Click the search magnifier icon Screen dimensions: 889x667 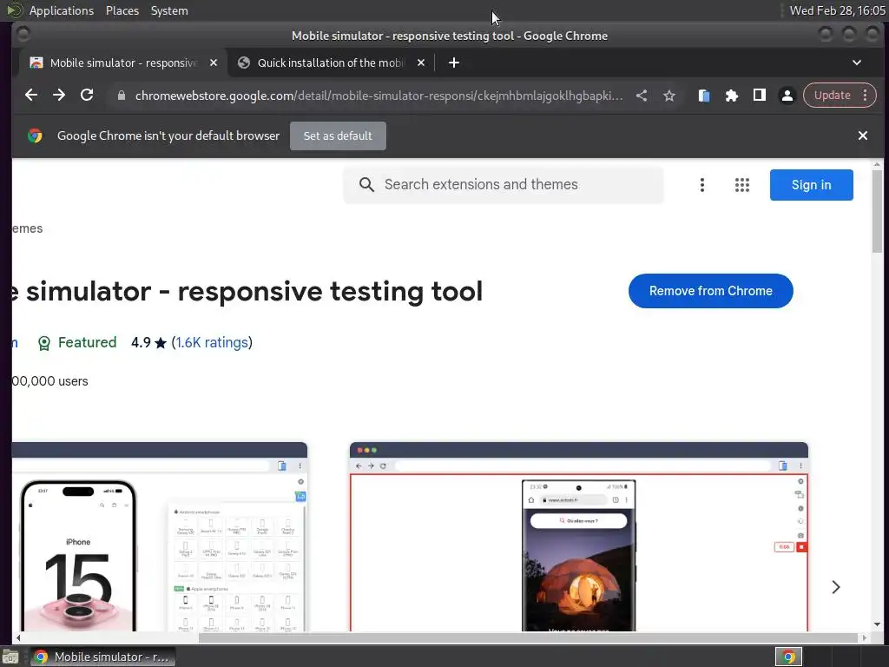coord(366,185)
